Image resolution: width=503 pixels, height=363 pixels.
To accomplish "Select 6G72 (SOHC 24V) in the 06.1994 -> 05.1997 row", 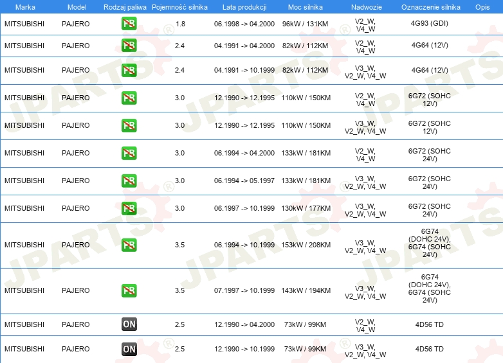I will tap(430, 182).
